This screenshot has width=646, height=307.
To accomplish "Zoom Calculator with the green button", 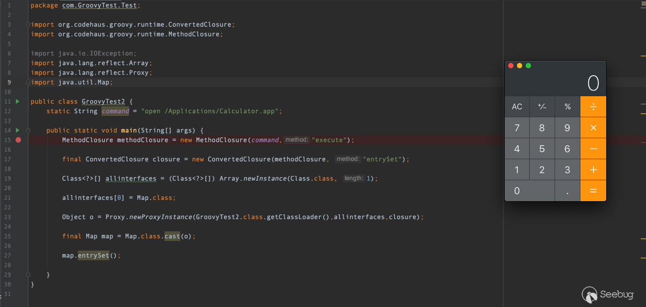I will [528, 66].
